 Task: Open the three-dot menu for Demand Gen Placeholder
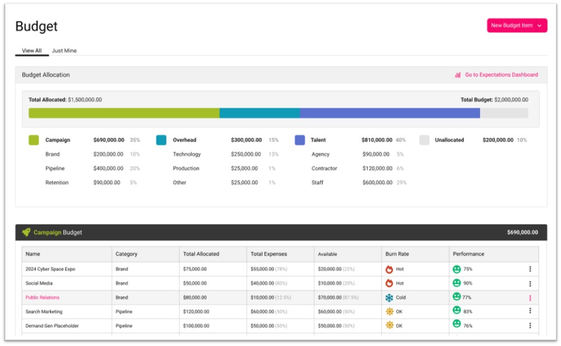tap(530, 326)
